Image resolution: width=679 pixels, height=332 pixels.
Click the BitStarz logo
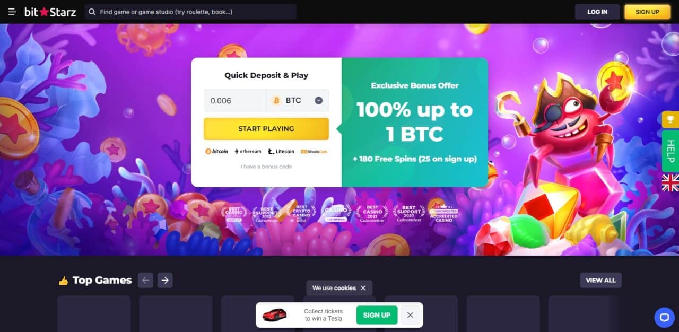pyautogui.click(x=50, y=12)
